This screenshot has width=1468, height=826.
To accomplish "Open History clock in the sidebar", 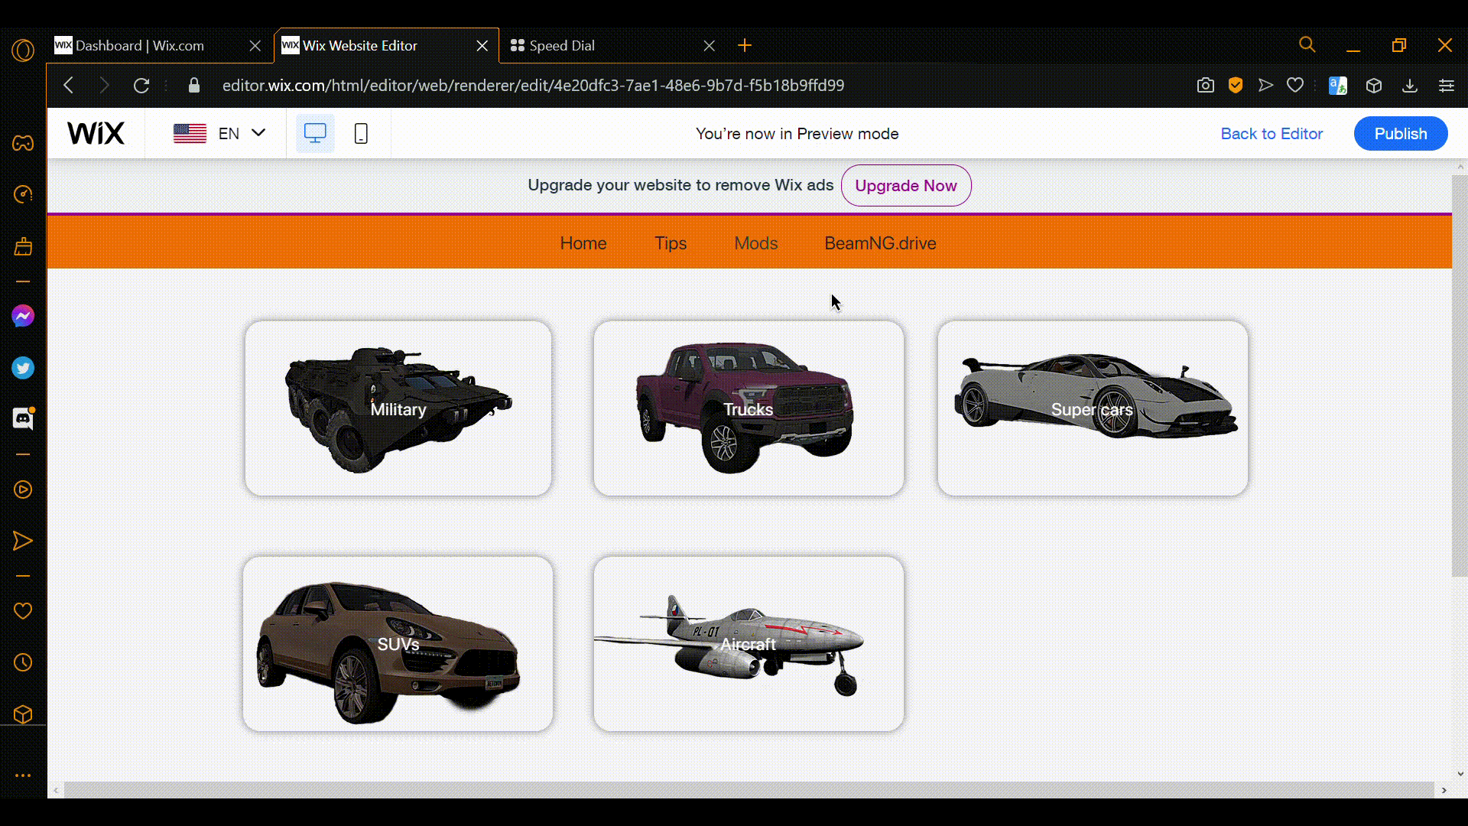I will pyautogui.click(x=23, y=662).
